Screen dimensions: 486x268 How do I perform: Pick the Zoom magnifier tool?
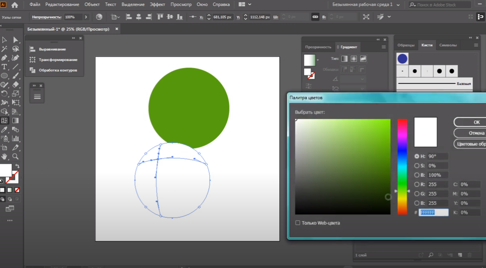click(16, 157)
